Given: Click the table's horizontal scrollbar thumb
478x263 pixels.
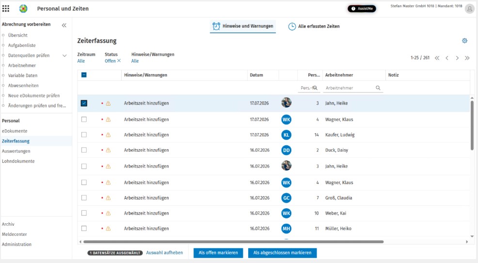Looking at the screenshot, I should (x=234, y=242).
